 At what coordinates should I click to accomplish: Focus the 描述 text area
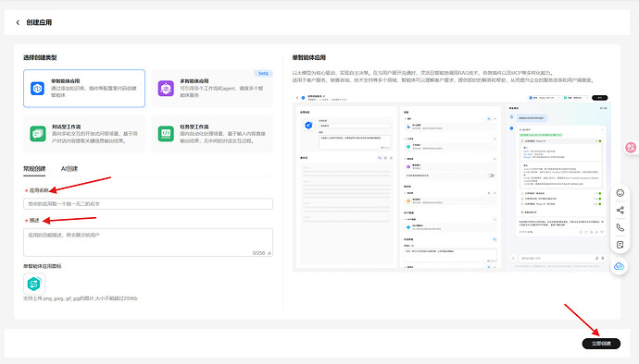tap(148, 242)
